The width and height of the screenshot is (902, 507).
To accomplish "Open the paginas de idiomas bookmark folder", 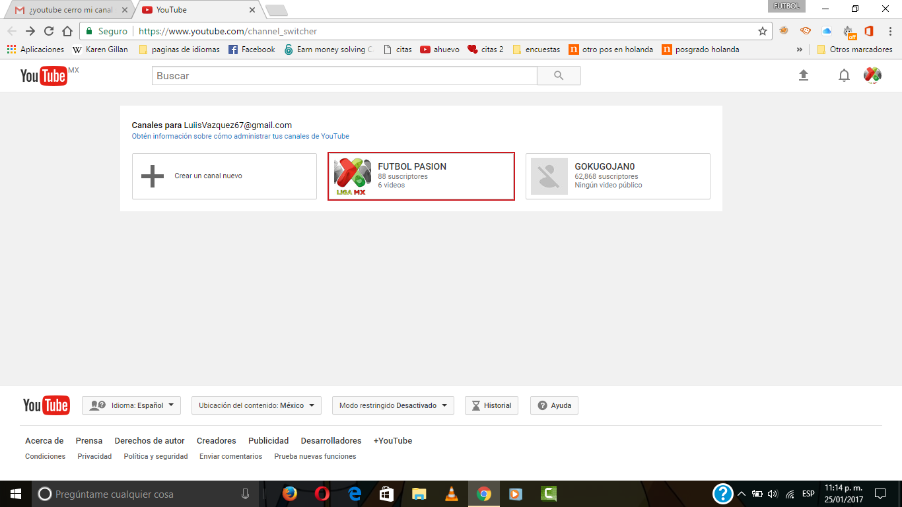I will 179,50.
